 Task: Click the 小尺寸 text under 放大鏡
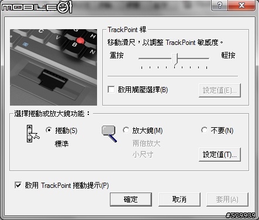pos(143,155)
